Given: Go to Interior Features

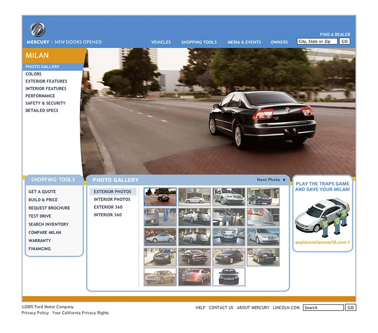Looking at the screenshot, I should click(46, 89).
